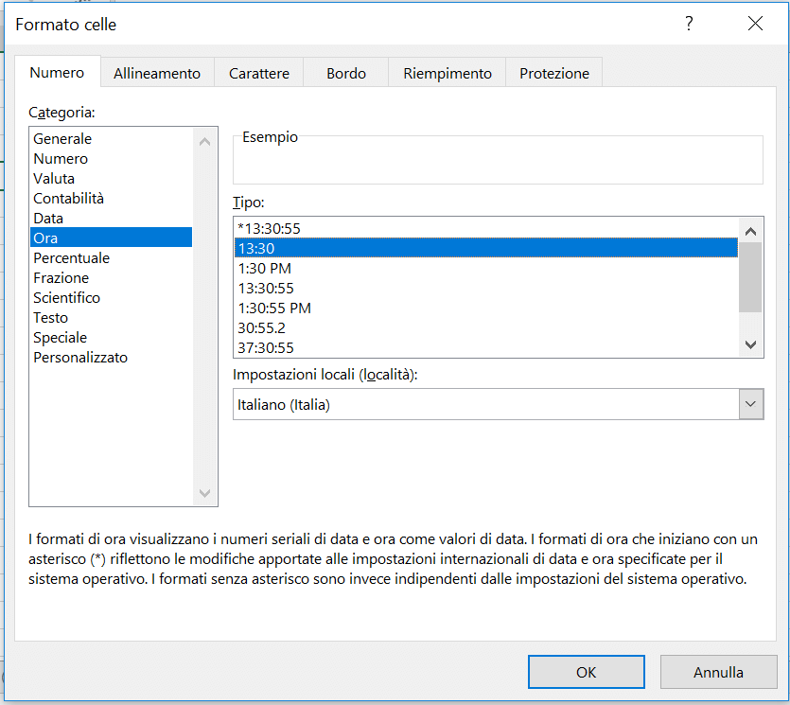Select the 37:30:55 time format

[486, 347]
